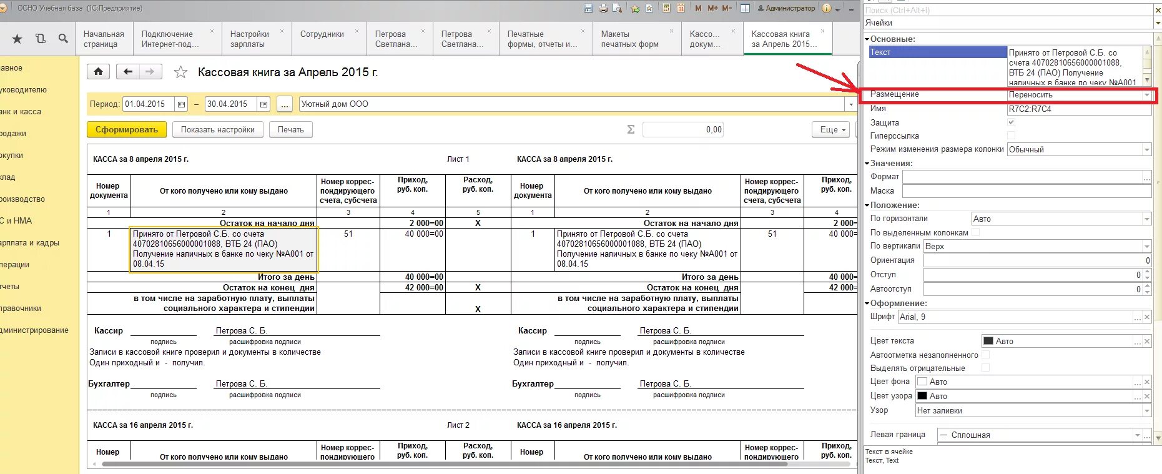Screen dimensions: 1162x474
Task: Navigate forward with the right arrow button
Action: click(150, 72)
